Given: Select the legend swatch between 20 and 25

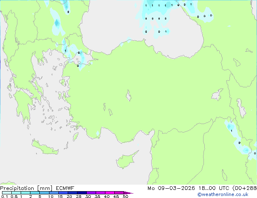Looking at the screenshot, I should pos(72,193).
